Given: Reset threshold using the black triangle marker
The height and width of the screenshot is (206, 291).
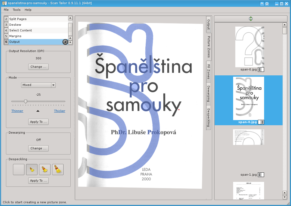Looking at the screenshot, I should point(38,111).
